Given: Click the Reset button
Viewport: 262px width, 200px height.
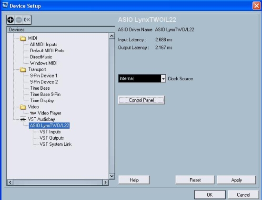Looking at the screenshot, I should point(195,180).
